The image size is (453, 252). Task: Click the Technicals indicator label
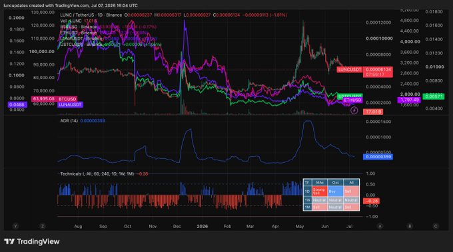(x=97, y=174)
